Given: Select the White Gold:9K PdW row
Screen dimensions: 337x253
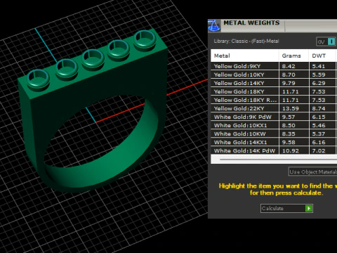Looking at the screenshot, I should click(274, 117).
